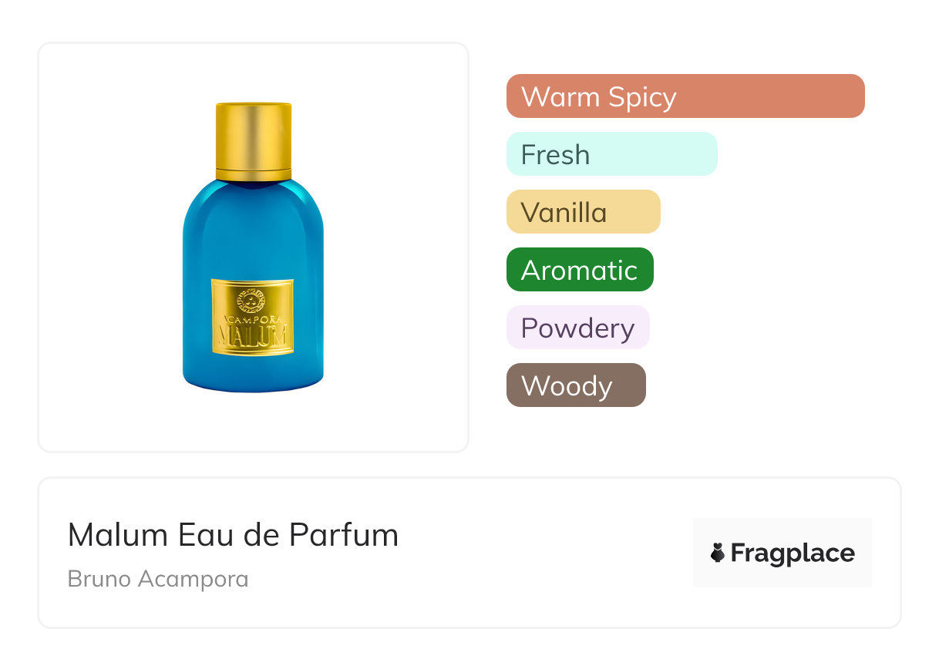Choose the brown Woody accord tag
Image resolution: width=939 pixels, height=666 pixels.
point(576,385)
